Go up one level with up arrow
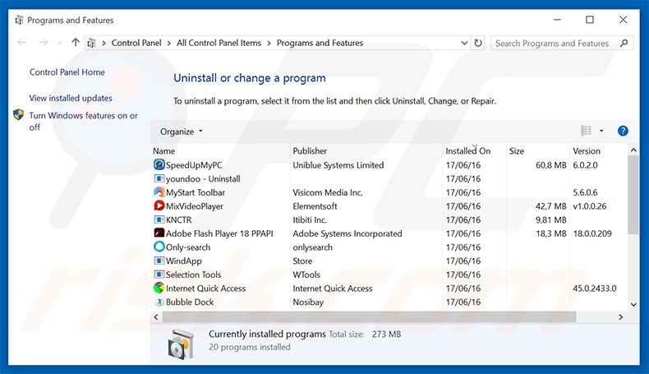This screenshot has height=374, width=649. [76, 43]
